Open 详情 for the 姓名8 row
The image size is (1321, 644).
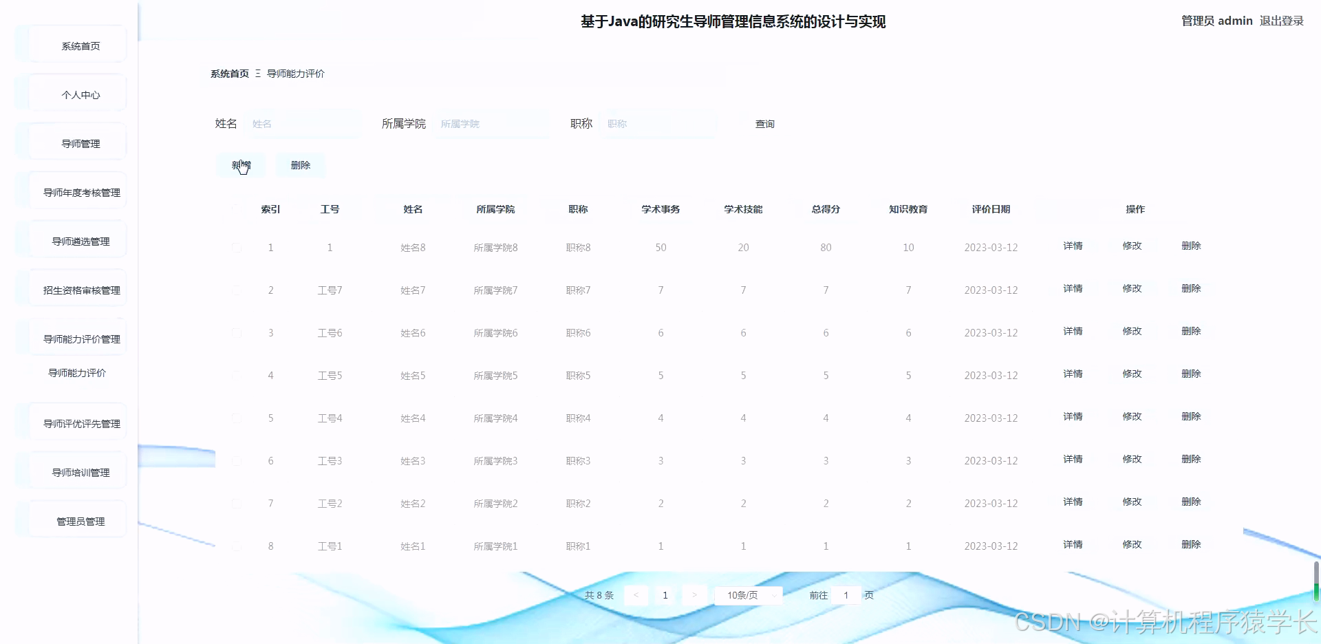tap(1072, 246)
